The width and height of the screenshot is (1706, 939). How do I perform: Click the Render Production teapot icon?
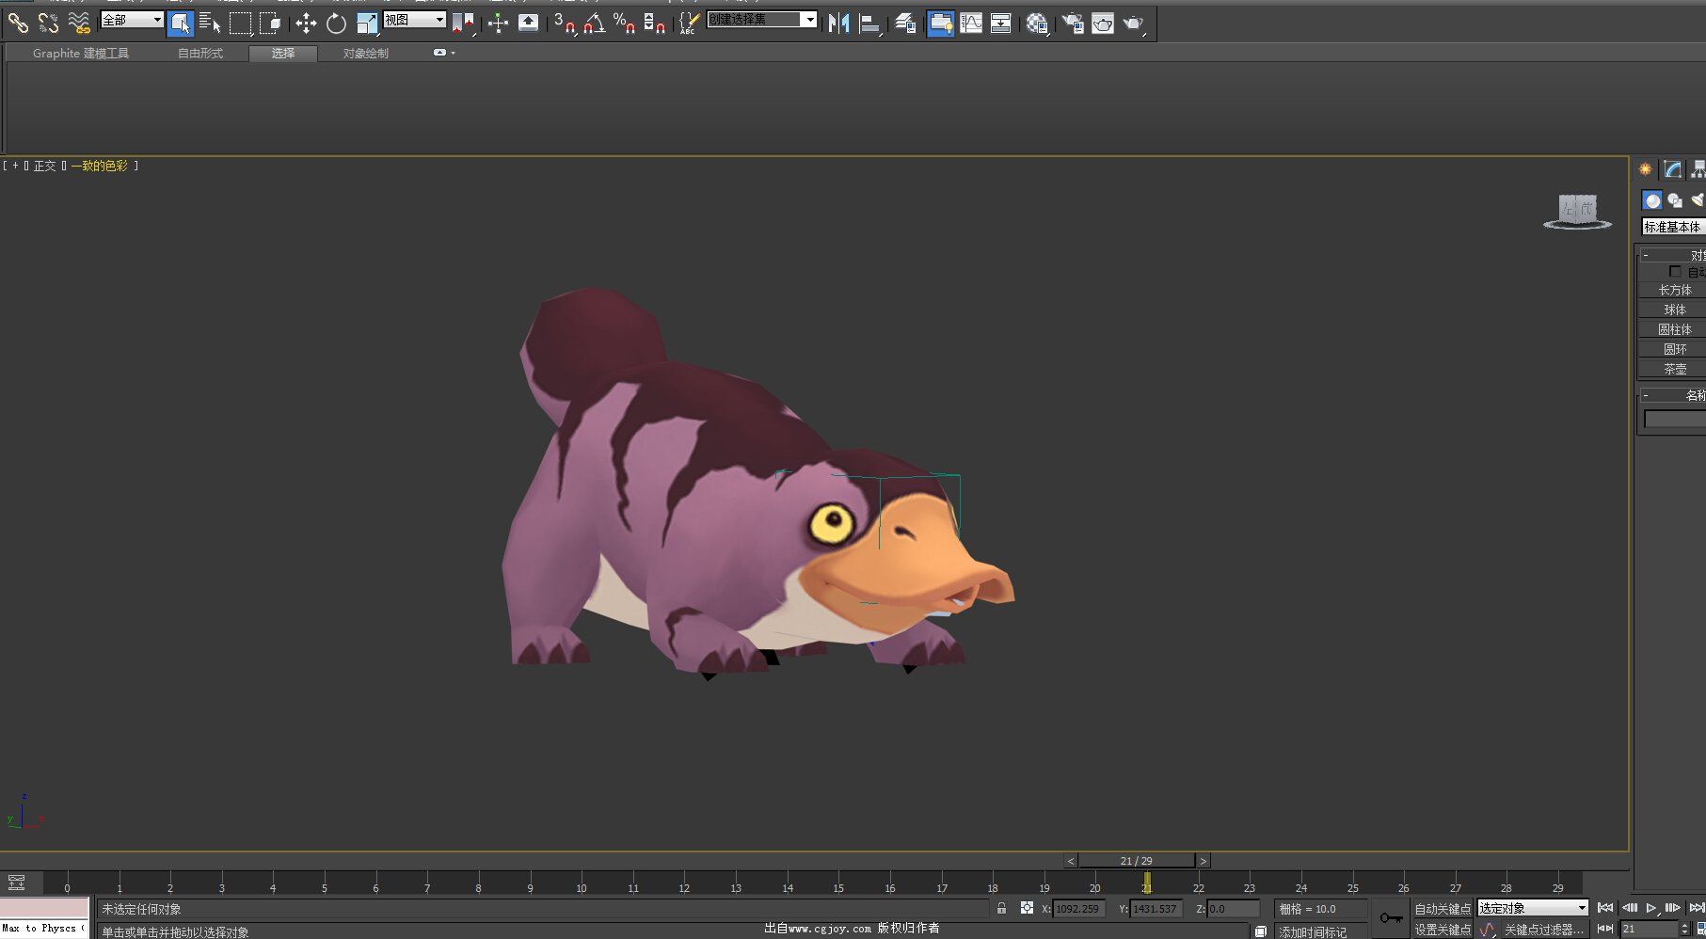[1134, 24]
